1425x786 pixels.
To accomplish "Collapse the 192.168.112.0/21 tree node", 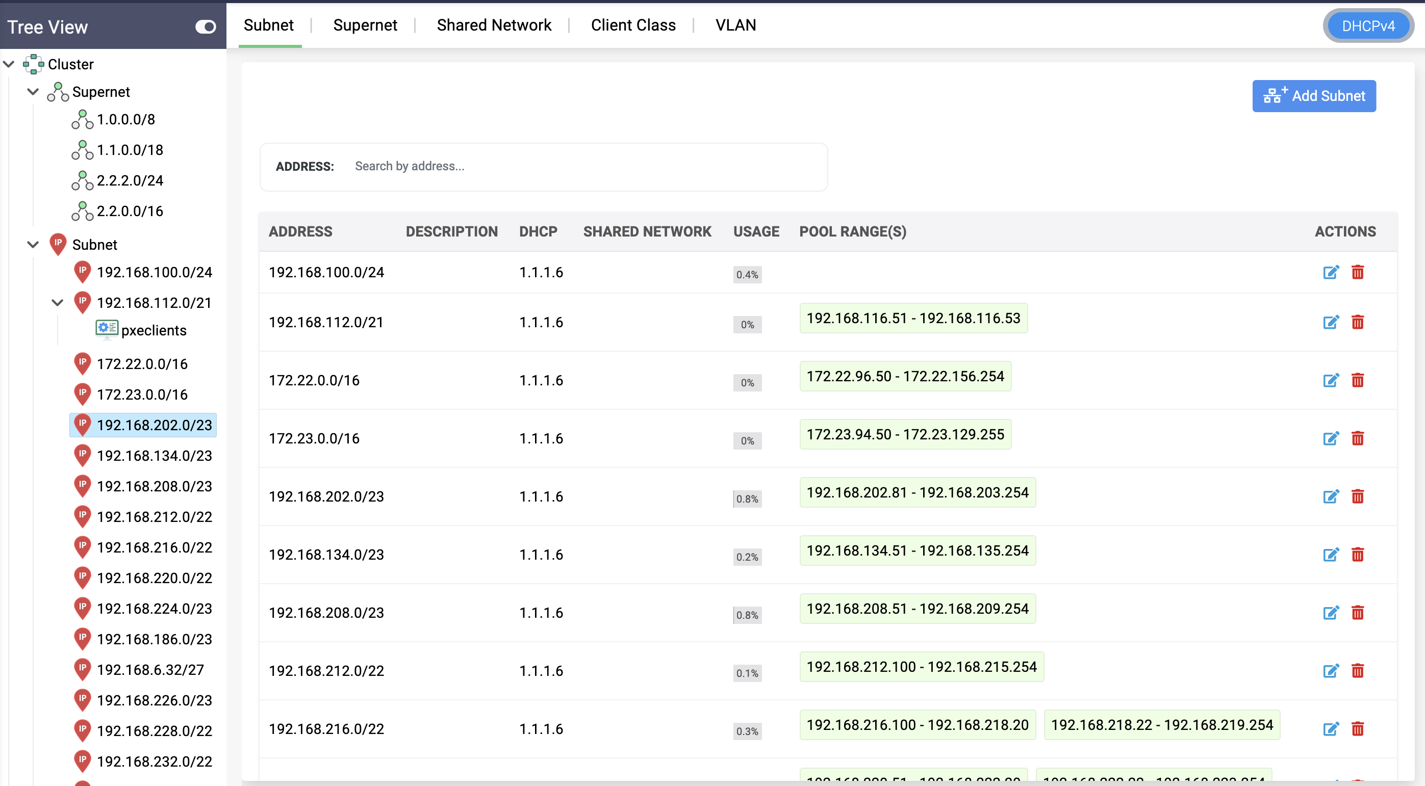I will [x=57, y=302].
